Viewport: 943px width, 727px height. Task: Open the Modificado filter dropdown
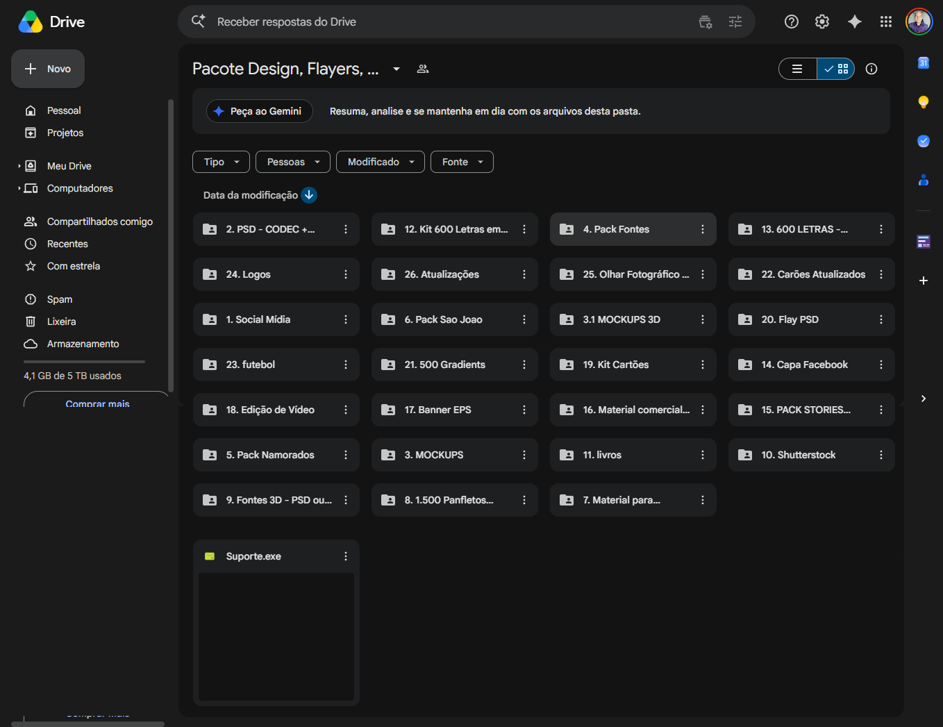(381, 162)
